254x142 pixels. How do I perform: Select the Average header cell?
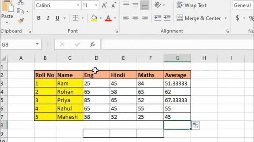[177, 75]
